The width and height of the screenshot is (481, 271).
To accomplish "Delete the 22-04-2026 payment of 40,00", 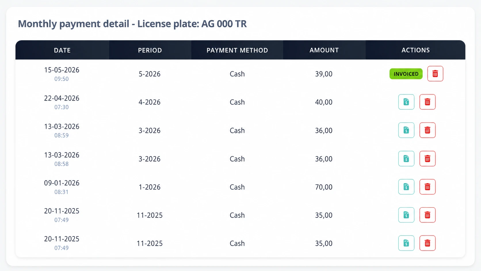I will pos(427,102).
